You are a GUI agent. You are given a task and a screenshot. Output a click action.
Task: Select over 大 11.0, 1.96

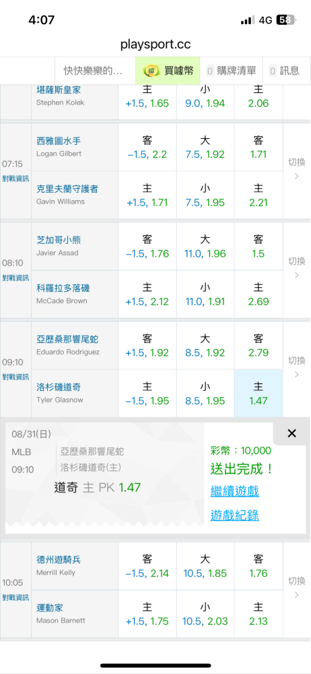point(205,246)
